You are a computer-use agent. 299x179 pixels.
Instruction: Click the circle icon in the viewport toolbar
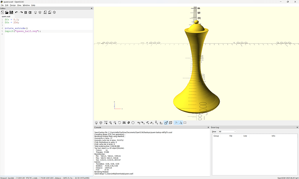133,123
